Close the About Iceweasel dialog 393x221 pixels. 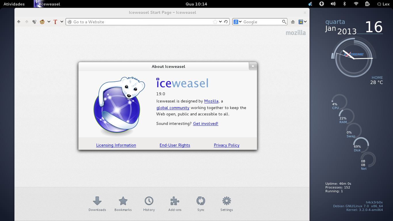click(253, 66)
